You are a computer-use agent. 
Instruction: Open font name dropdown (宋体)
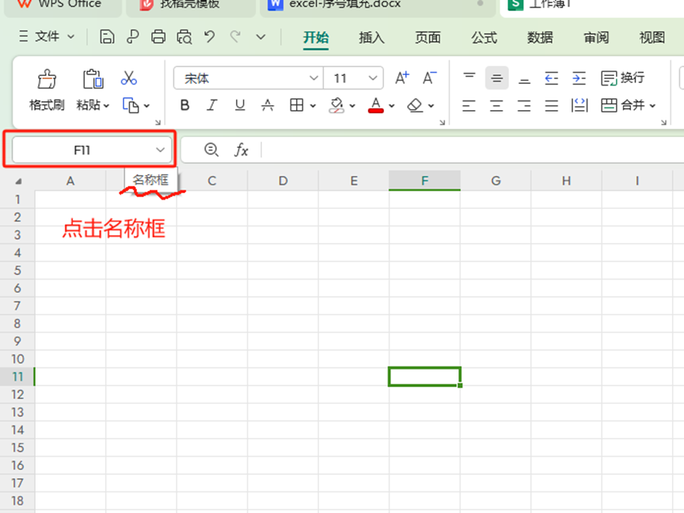point(313,78)
